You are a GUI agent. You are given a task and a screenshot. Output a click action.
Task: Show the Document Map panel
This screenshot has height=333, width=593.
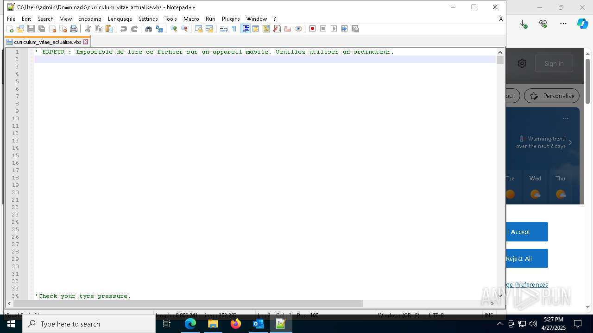(x=266, y=29)
